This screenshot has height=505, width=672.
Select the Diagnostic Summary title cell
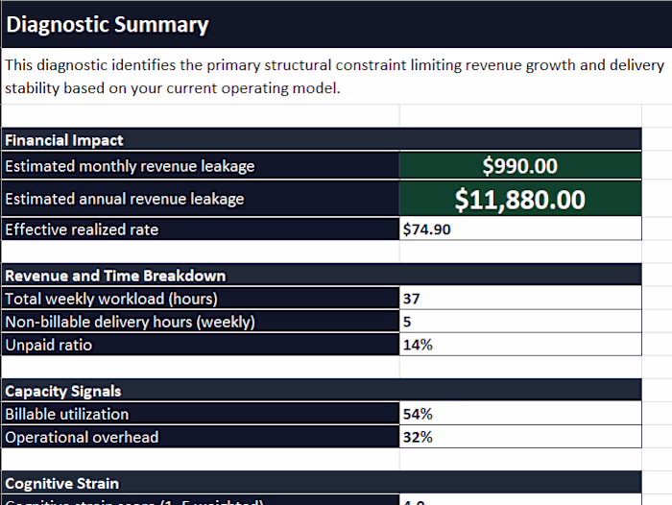[108, 25]
